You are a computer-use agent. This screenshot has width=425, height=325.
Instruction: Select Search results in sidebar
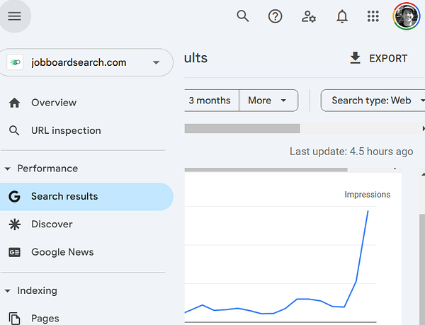pos(86,197)
